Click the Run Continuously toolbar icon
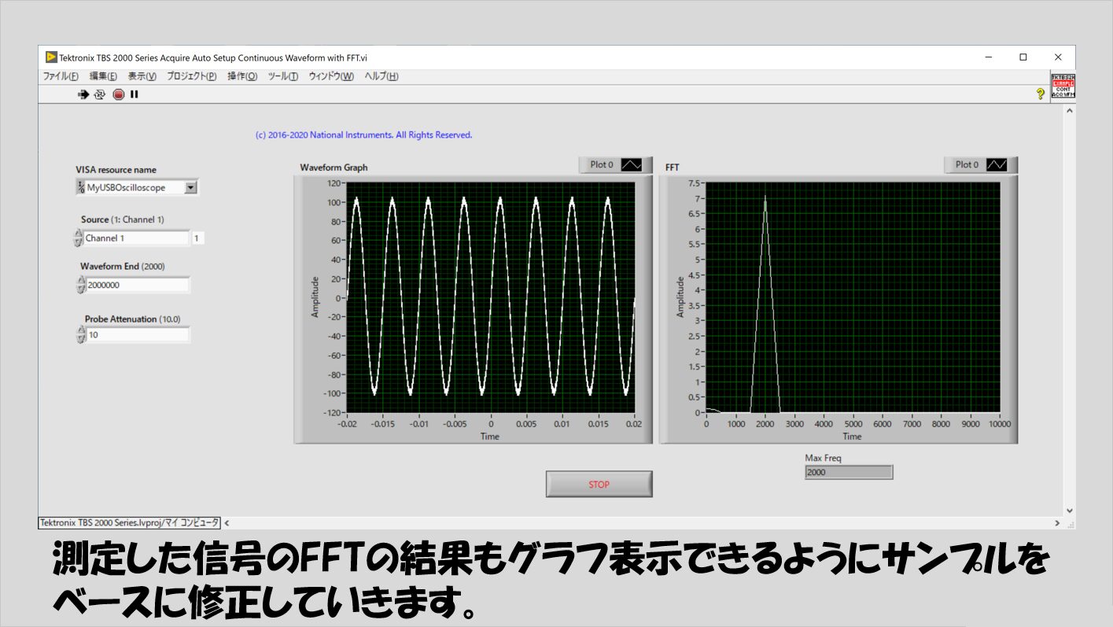Viewport: 1113px width, 627px height. [100, 94]
